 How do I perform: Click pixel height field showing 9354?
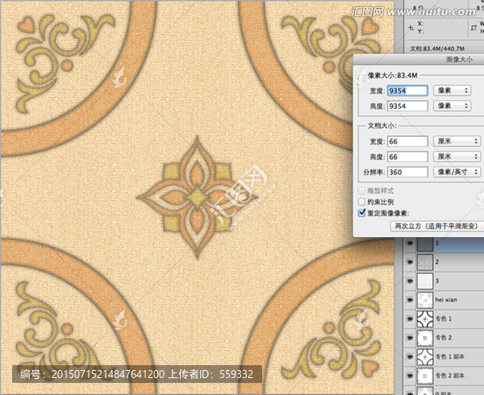pyautogui.click(x=407, y=106)
